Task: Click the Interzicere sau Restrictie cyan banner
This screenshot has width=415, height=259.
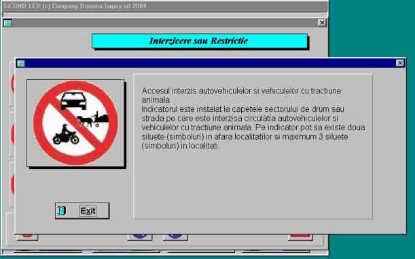Action: tap(200, 41)
